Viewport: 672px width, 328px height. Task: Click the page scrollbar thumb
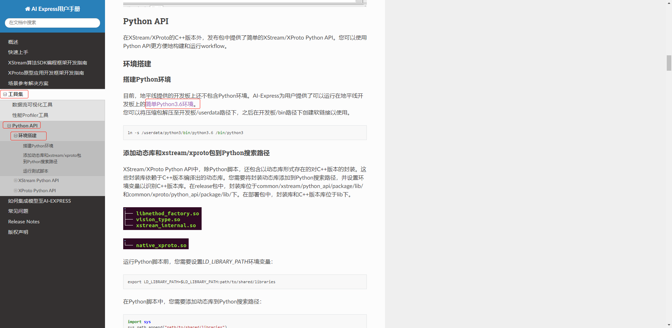(669, 63)
